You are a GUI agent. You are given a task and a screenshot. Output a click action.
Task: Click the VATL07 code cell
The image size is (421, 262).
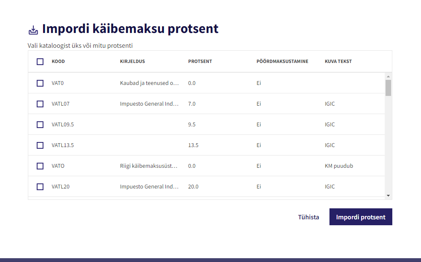(x=61, y=104)
